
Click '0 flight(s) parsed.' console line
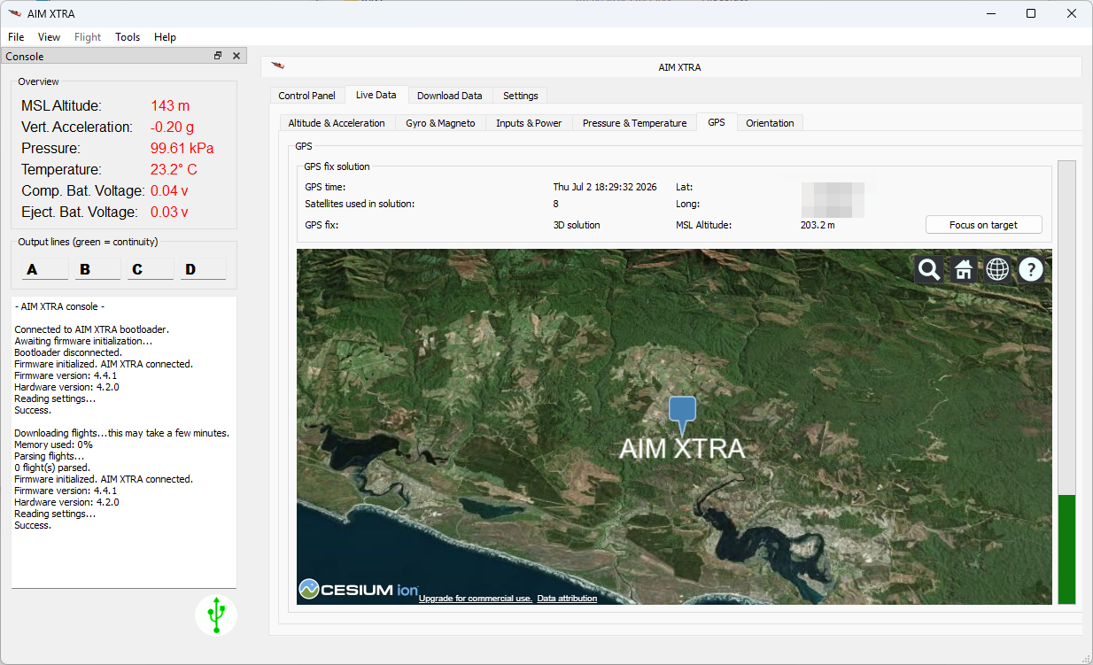click(x=52, y=468)
